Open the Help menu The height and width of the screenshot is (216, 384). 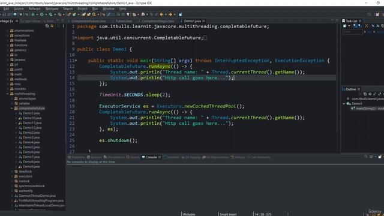(x=122, y=8)
